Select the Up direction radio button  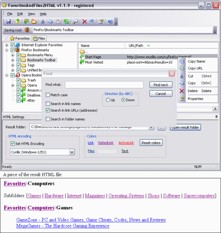tap(108, 100)
